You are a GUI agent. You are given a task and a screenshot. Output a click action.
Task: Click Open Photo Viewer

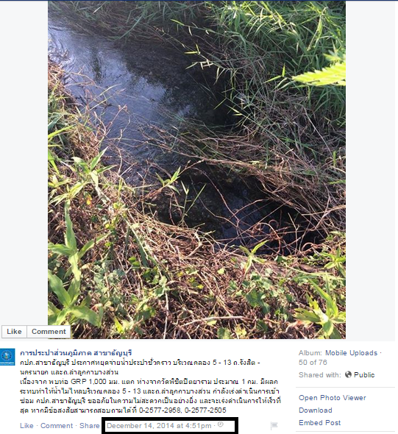tap(333, 398)
